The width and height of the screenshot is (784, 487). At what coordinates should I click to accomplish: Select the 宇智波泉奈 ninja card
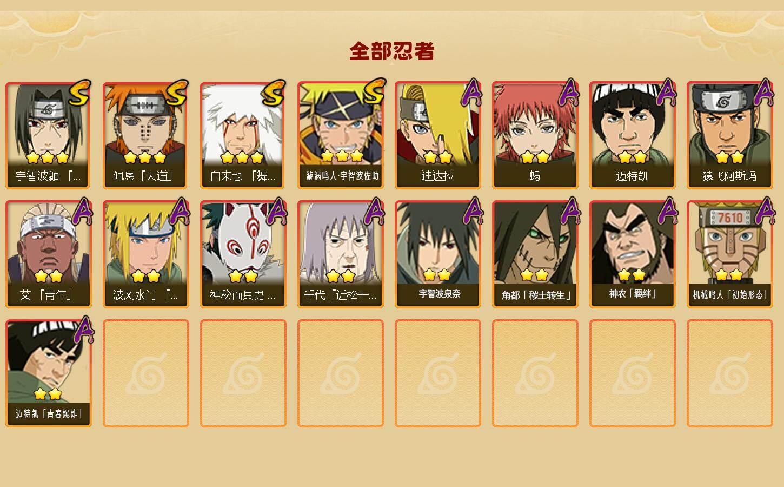437,254
